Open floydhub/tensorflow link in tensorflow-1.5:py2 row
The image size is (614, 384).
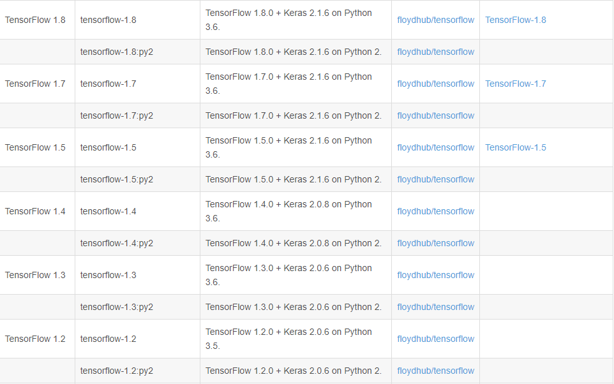(435, 179)
